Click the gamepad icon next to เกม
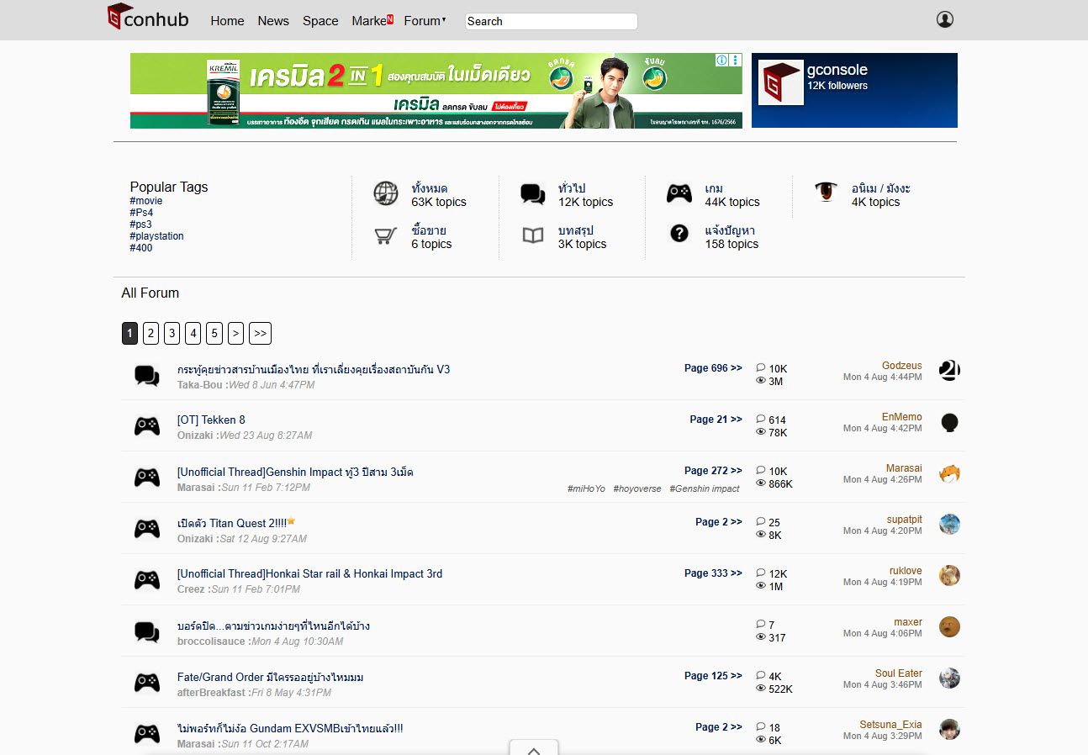This screenshot has height=755, width=1088. [679, 194]
